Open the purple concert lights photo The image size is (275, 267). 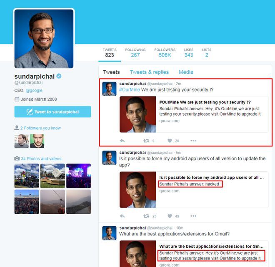pos(79,176)
